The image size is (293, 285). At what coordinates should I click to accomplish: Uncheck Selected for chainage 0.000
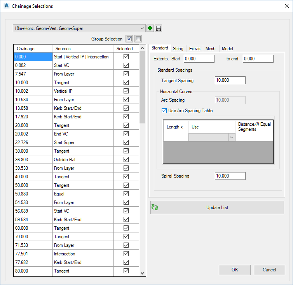click(126, 57)
